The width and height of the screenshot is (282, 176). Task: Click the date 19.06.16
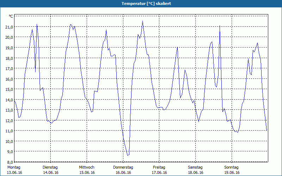[x=232, y=172]
